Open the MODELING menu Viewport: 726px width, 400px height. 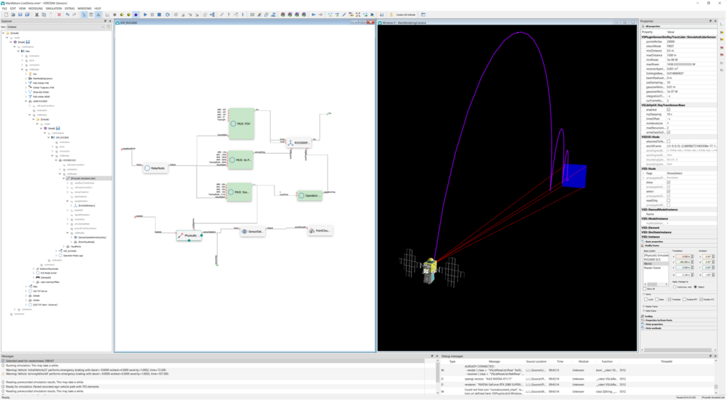click(36, 8)
